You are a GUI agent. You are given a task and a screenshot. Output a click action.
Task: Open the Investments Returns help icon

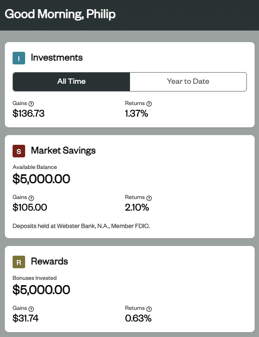pos(149,104)
